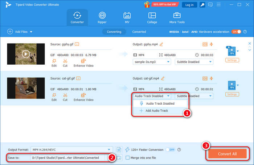Viewport: 254px width, 165px height.
Task: Collapse the Audio Track Disabled dropdown
Action: click(152, 96)
